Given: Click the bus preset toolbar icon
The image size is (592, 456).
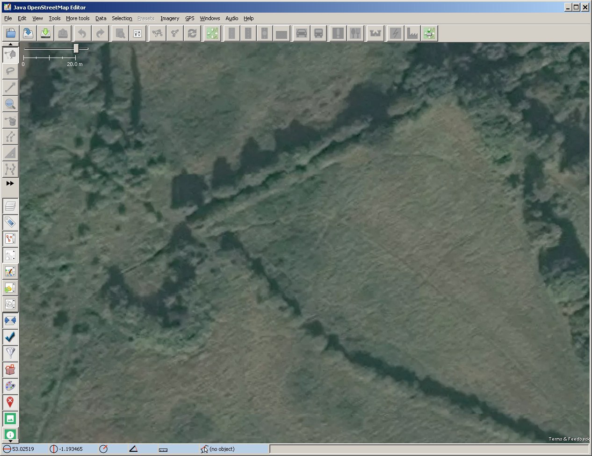Looking at the screenshot, I should click(x=318, y=33).
